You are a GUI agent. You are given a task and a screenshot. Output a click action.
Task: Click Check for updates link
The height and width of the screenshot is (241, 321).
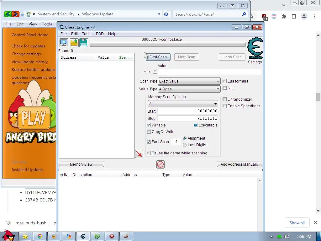tap(28, 46)
